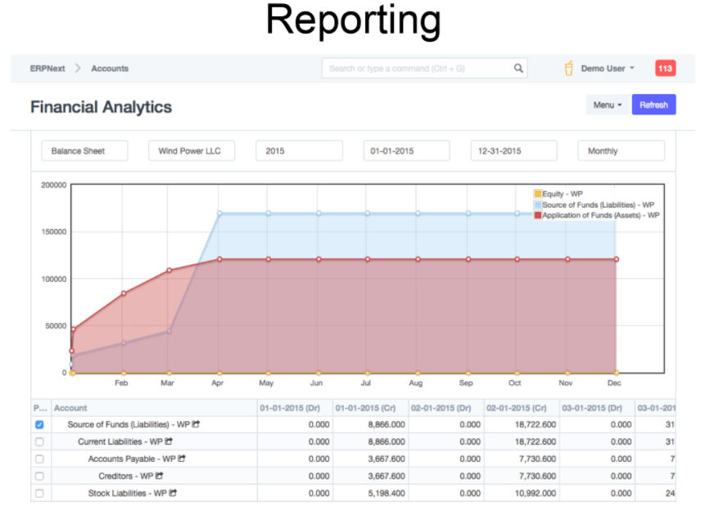Click the 03-01-2015 (Dr) column header

pyautogui.click(x=598, y=408)
